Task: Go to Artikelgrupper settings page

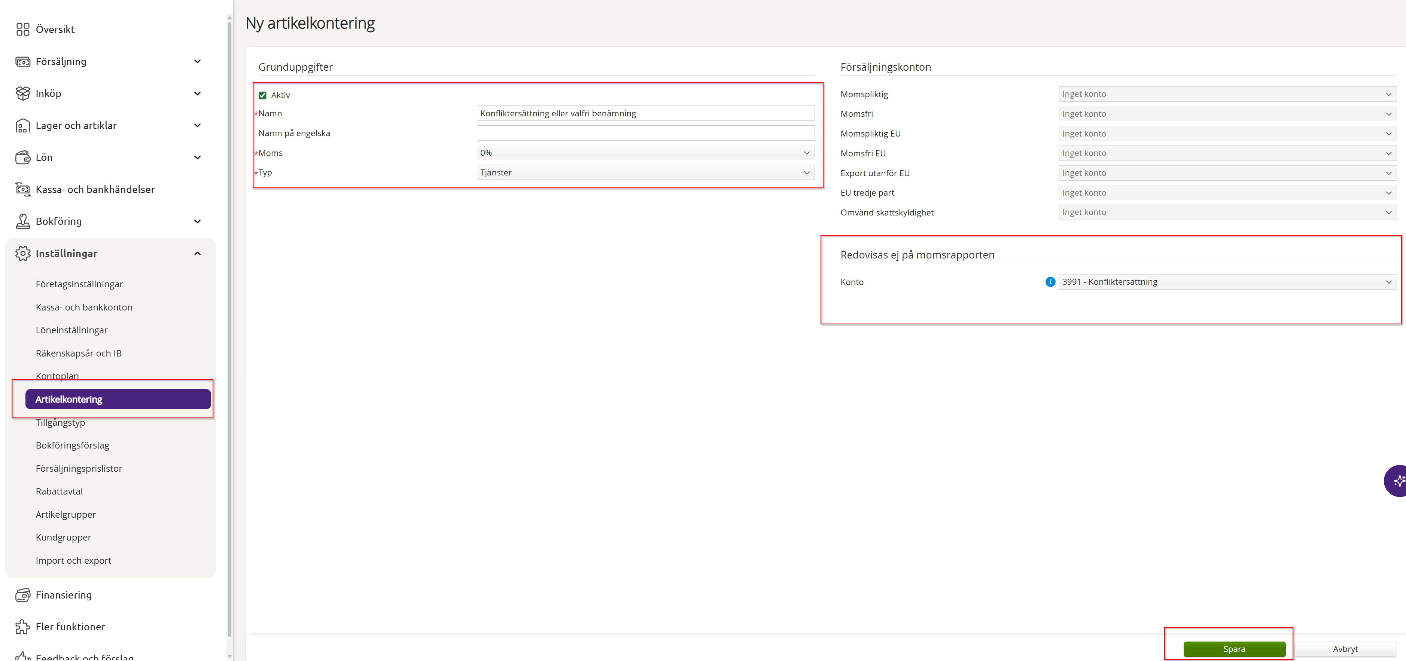Action: tap(66, 514)
